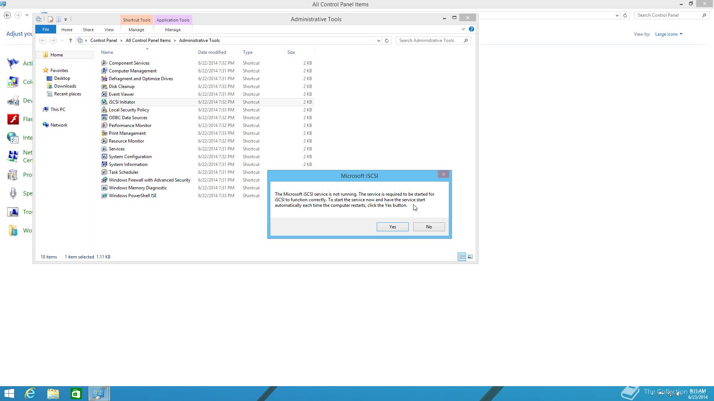Refresh the Administrative Tools folder

387,40
